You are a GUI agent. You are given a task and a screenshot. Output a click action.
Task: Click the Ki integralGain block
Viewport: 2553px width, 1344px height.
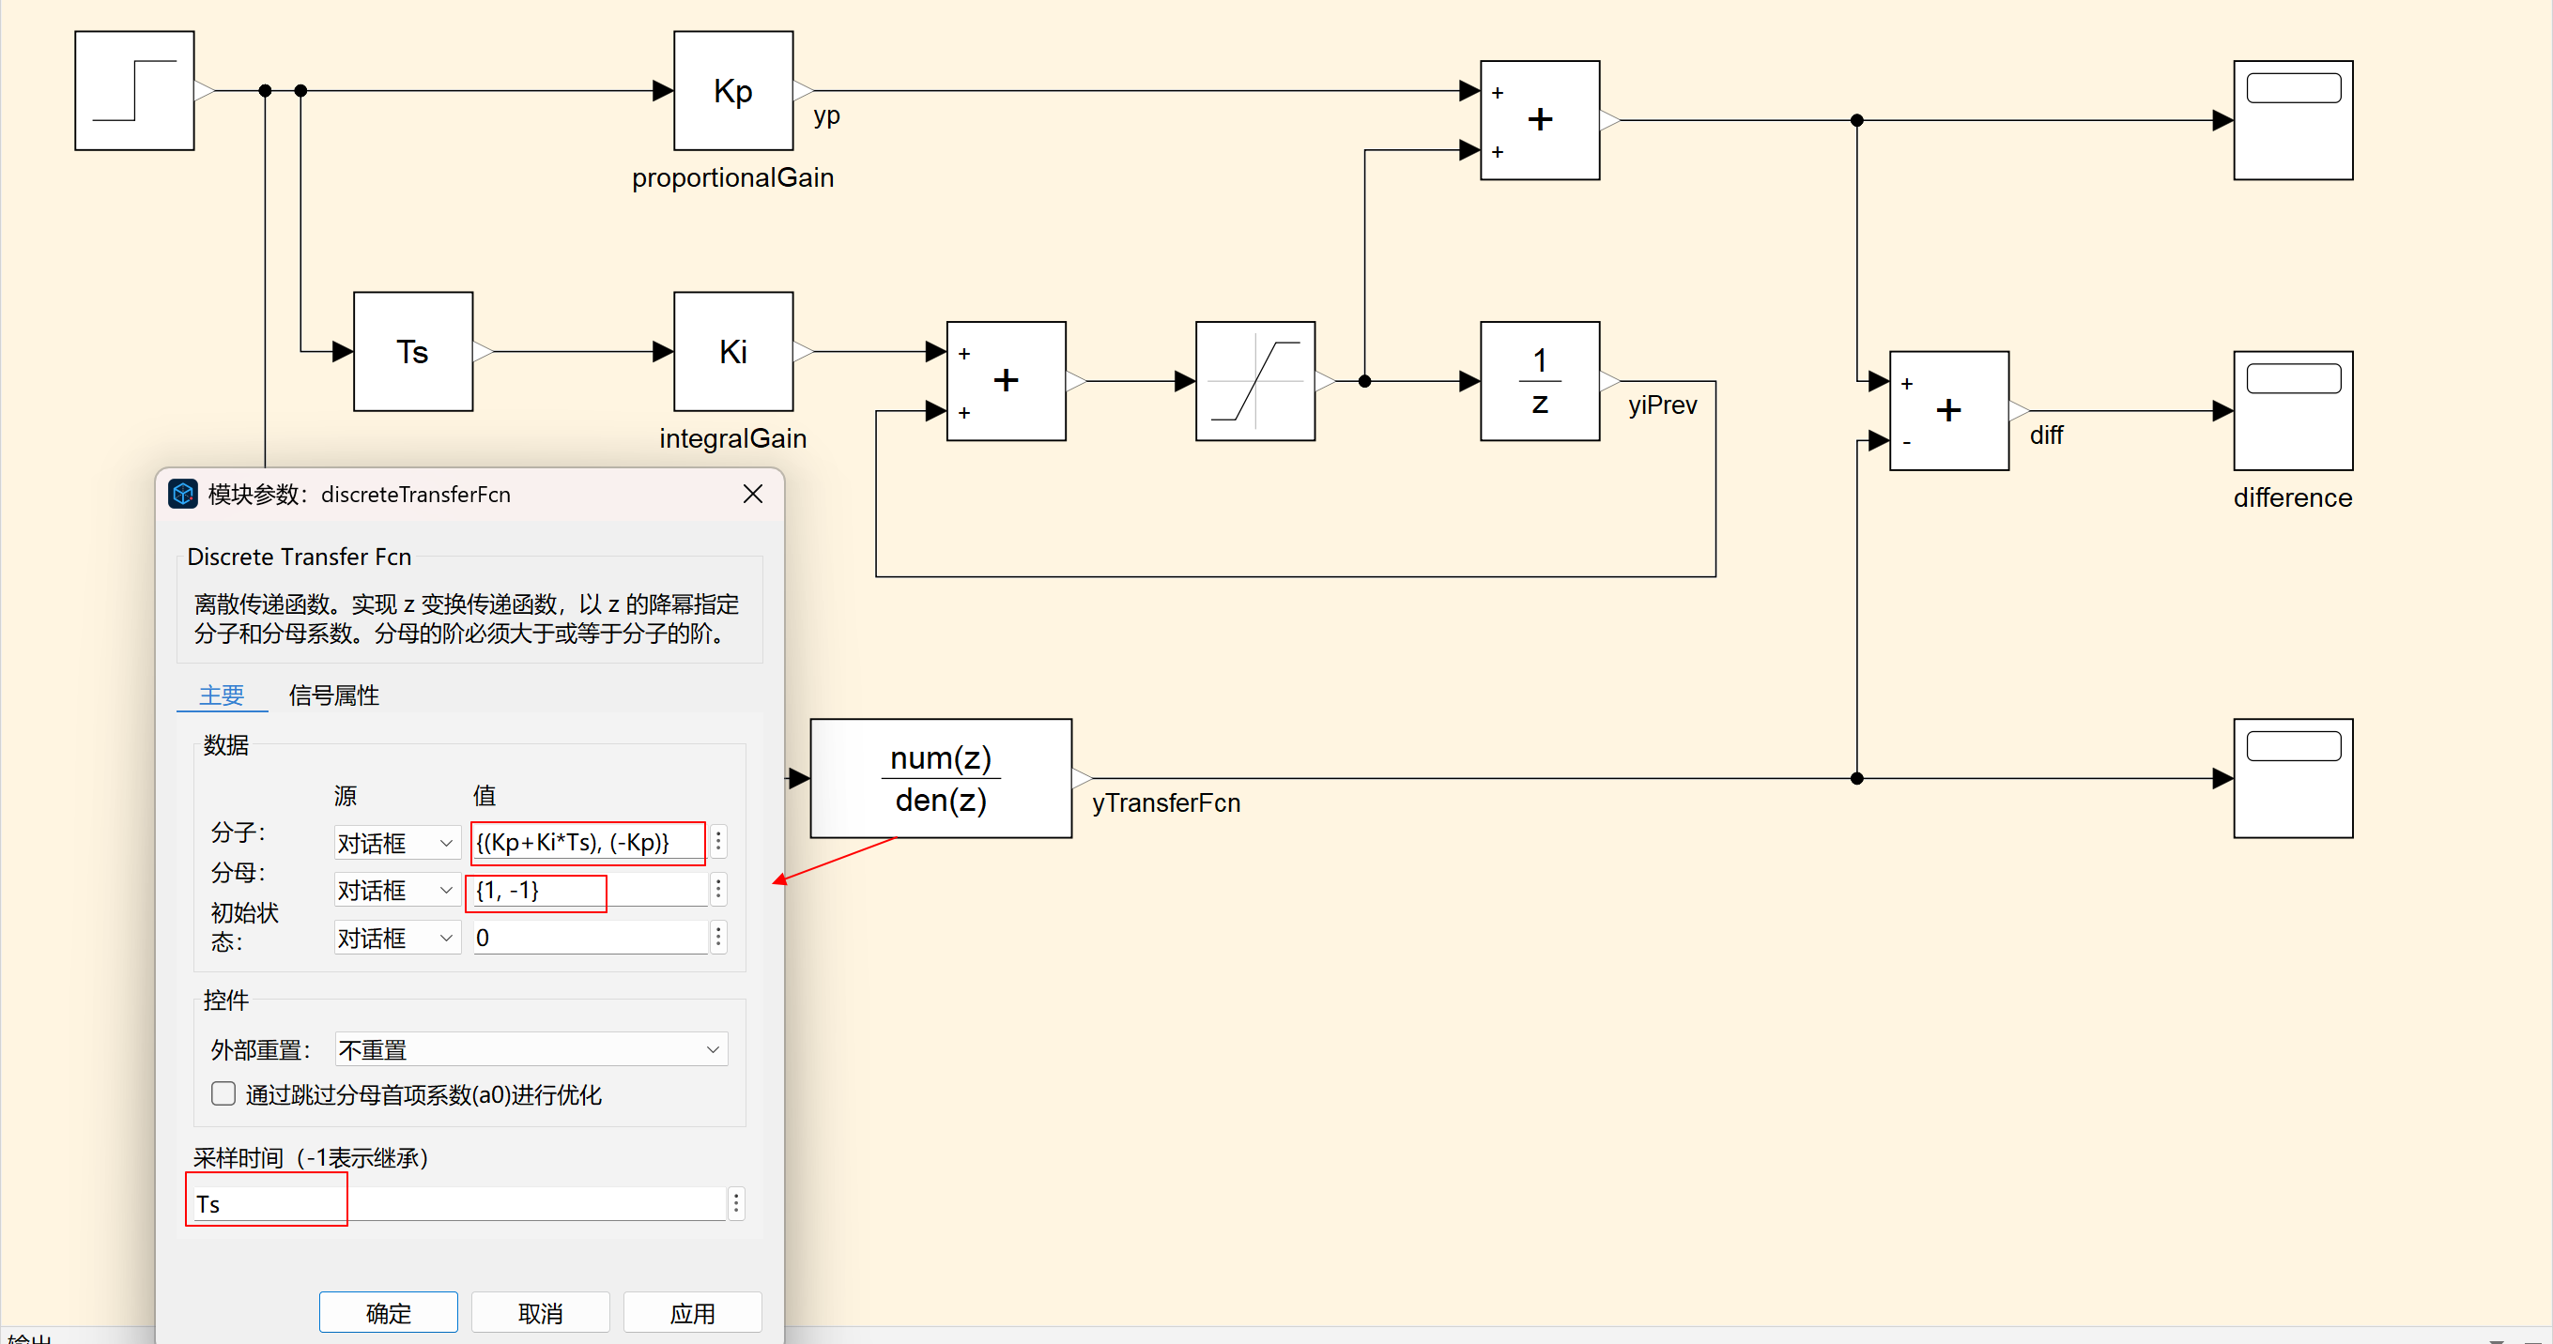[x=732, y=351]
